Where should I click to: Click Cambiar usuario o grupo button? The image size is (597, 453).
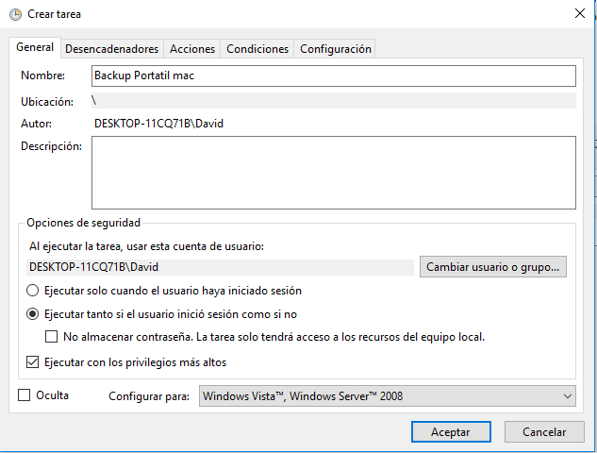[493, 267]
